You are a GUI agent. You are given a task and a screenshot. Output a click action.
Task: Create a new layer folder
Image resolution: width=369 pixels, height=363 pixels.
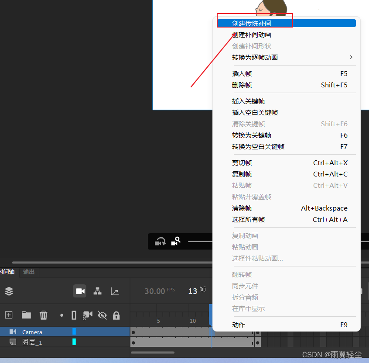click(27, 315)
